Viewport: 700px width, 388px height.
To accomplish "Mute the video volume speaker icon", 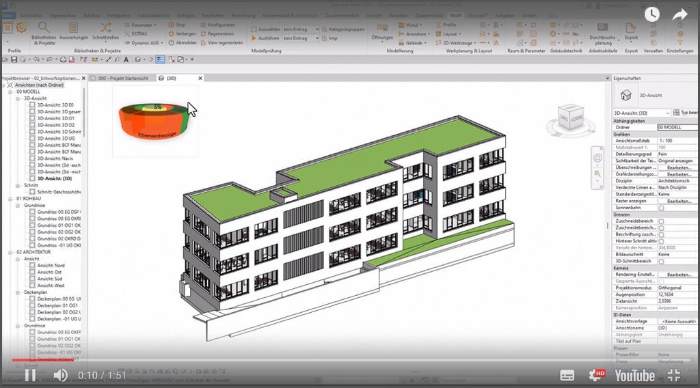I will point(60,374).
